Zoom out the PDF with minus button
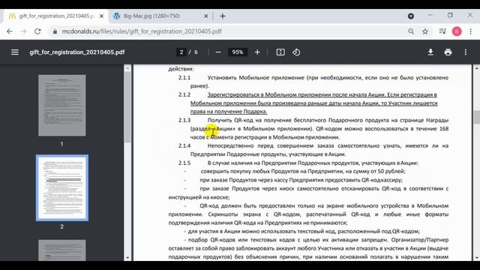 (x=218, y=52)
